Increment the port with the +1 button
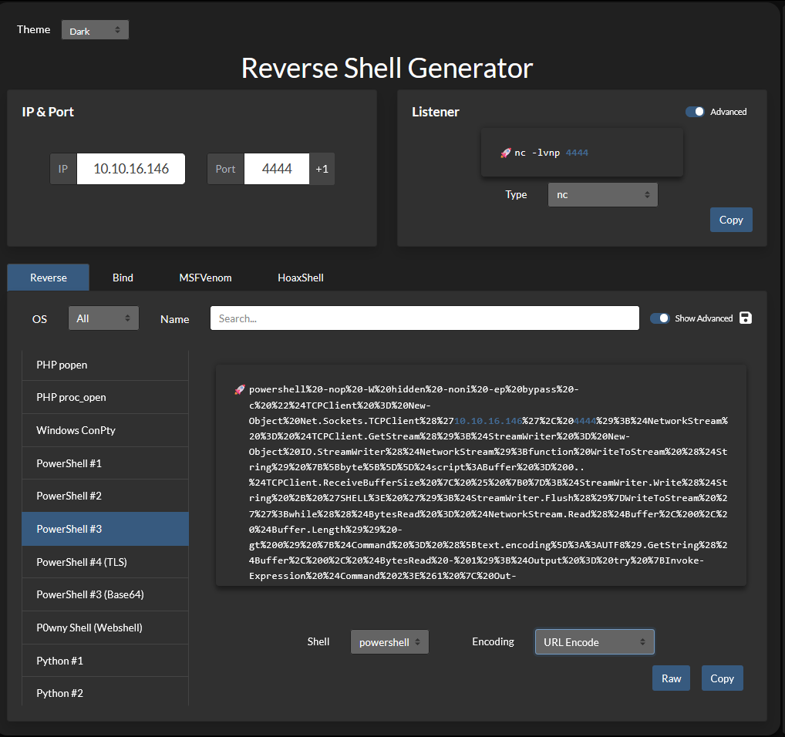The width and height of the screenshot is (785, 737). click(322, 169)
